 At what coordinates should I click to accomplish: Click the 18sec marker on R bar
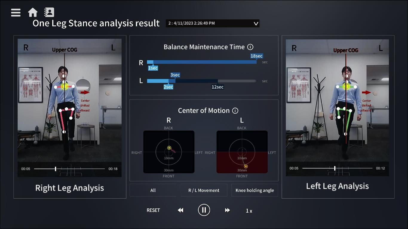[x=257, y=56]
